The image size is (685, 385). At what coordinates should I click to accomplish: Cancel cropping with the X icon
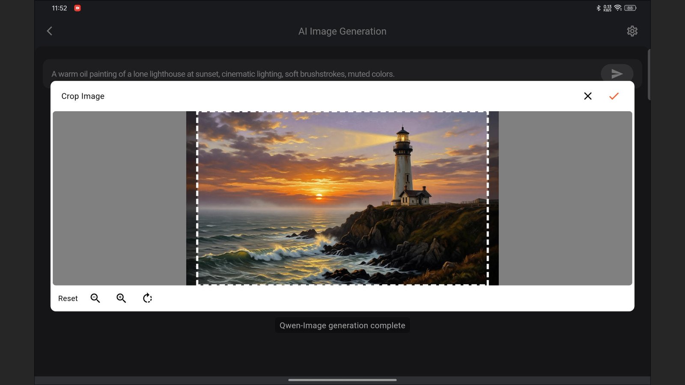[588, 96]
